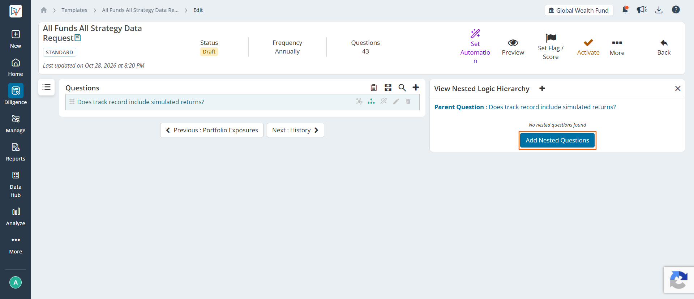694x299 pixels.
Task: Open the Analyze section
Action: pyautogui.click(x=16, y=217)
